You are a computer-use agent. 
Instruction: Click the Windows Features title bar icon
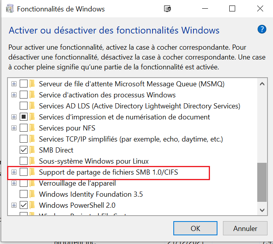tap(10, 9)
